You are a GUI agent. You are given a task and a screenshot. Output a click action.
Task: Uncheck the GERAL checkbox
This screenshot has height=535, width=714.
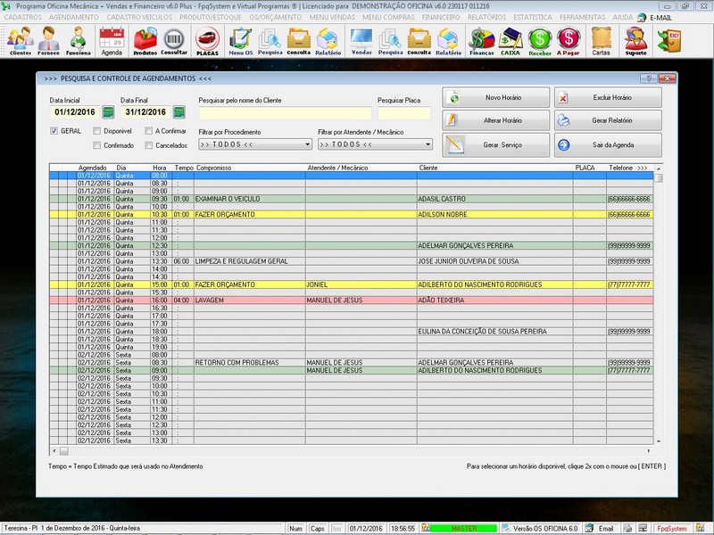(x=54, y=131)
